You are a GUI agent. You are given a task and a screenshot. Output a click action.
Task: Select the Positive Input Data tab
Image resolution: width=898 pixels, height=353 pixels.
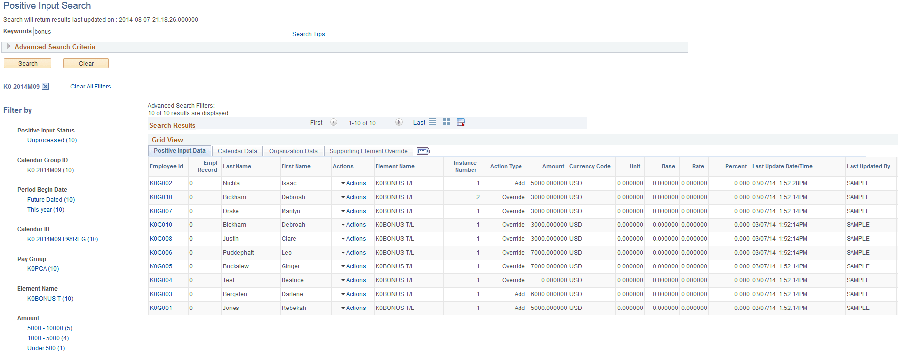180,151
